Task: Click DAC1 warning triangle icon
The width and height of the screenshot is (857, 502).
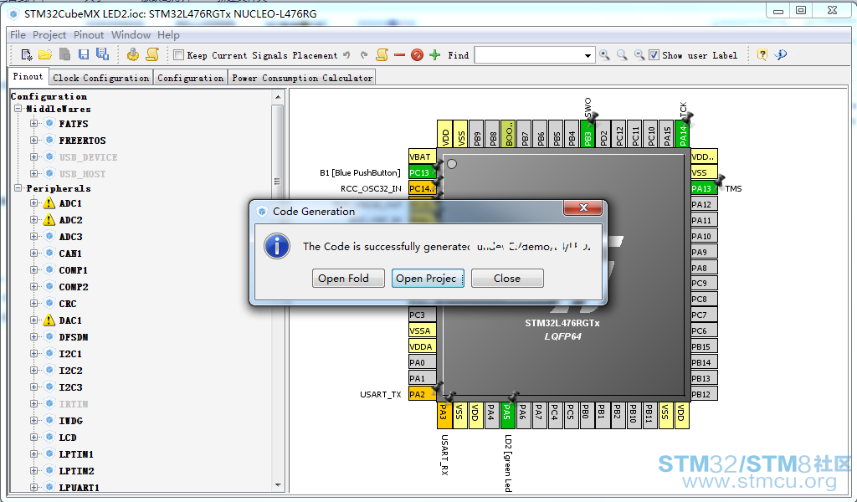Action: click(49, 320)
